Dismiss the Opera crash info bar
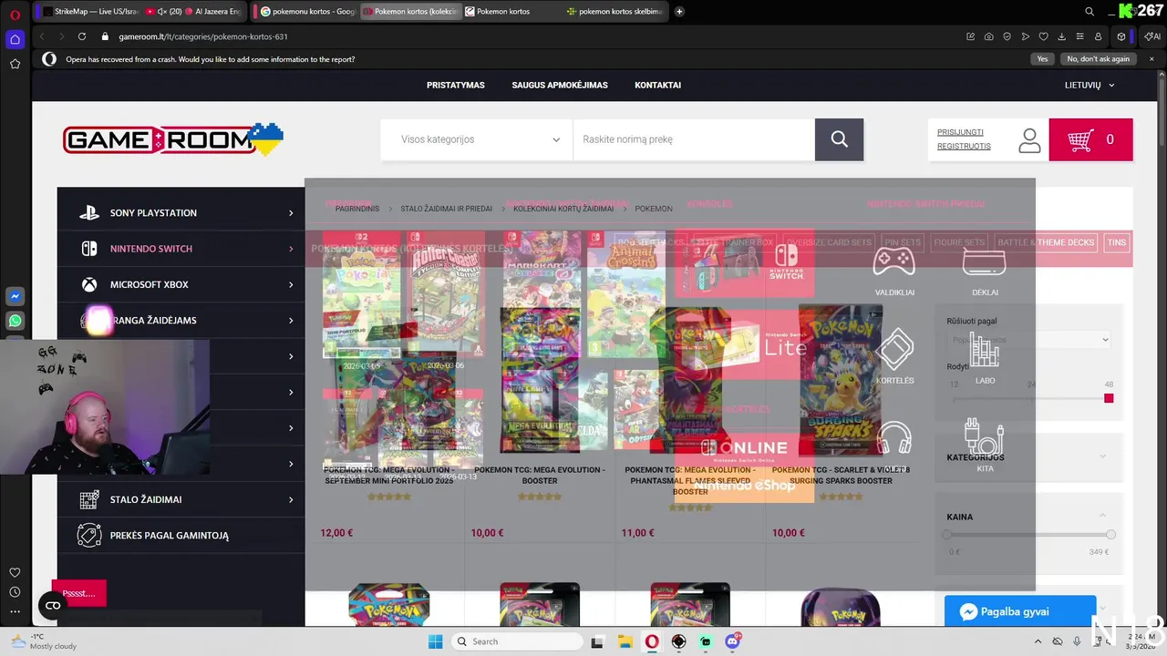 [x=1152, y=59]
